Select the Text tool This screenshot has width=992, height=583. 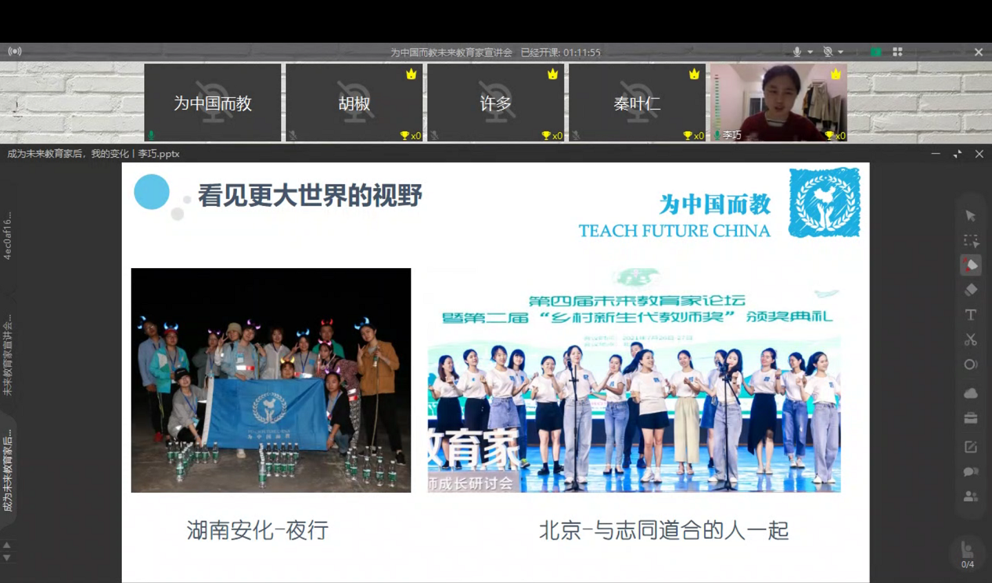(971, 315)
